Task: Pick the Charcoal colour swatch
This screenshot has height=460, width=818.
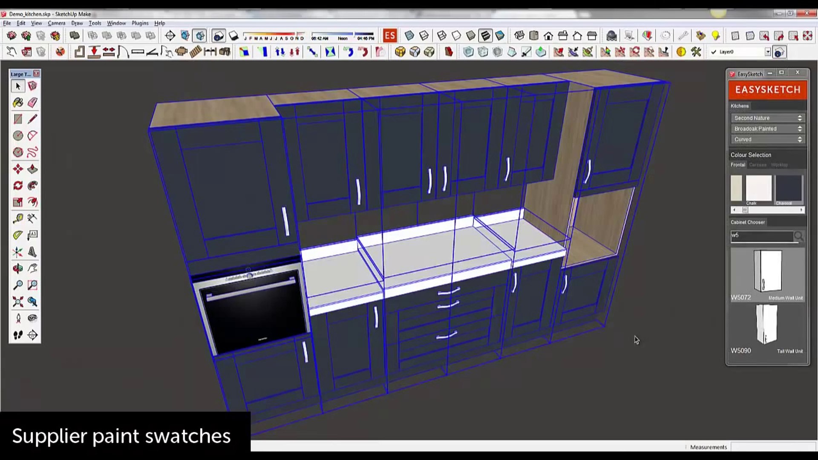Action: tap(788, 188)
